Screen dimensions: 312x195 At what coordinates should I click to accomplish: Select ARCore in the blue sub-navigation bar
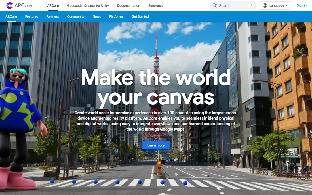coord(11,16)
